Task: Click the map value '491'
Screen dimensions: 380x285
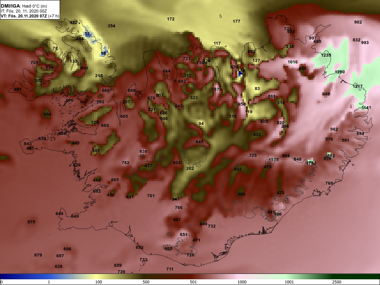Action: (x=17, y=89)
